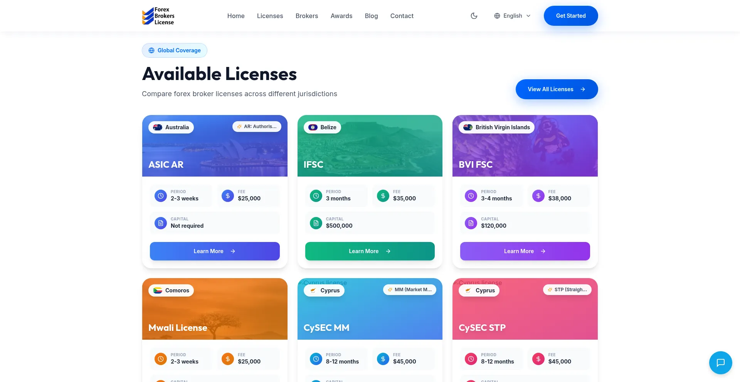Viewport: 740px width, 382px height.
Task: Open the Contact menu item
Action: 402,16
